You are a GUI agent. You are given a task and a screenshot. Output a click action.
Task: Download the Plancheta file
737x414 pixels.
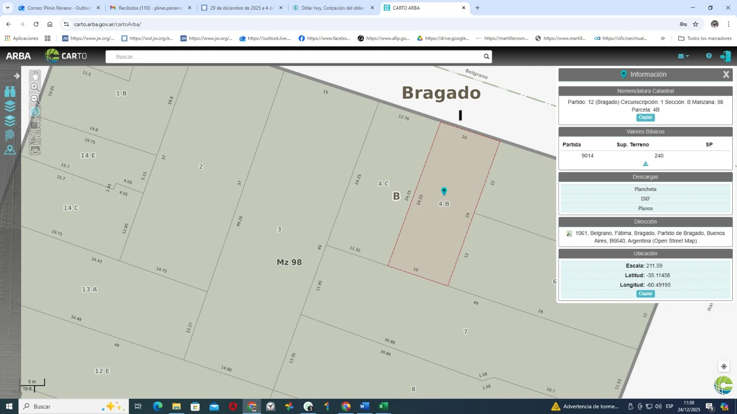645,189
